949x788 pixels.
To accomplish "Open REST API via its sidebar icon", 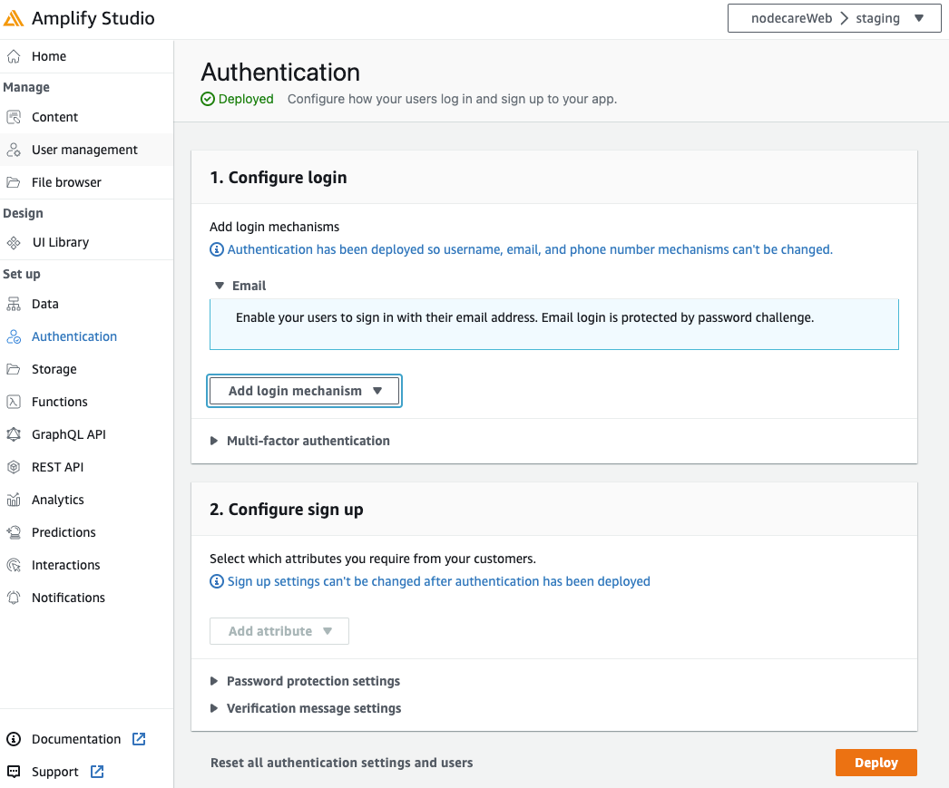I will [x=15, y=466].
